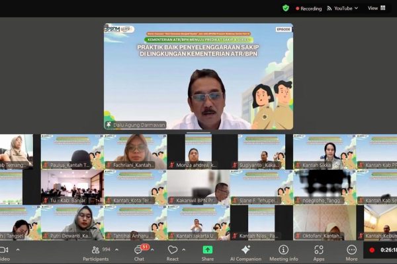The height and width of the screenshot is (264, 397).
Task: Click the muted mic icon on Oktofani_Kantah
Action: point(298,236)
